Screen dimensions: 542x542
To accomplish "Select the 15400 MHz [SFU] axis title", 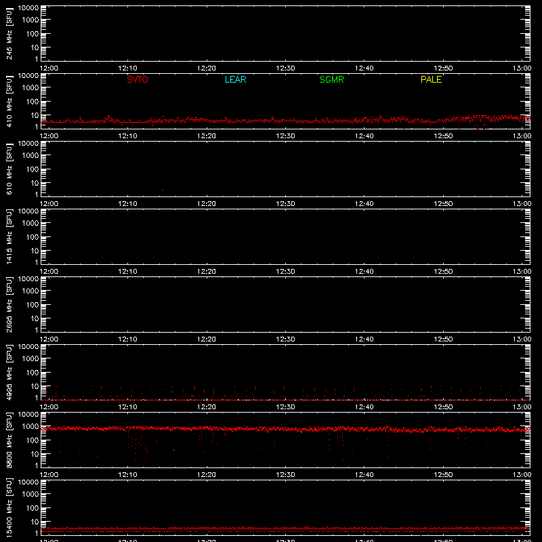I will click(9, 508).
